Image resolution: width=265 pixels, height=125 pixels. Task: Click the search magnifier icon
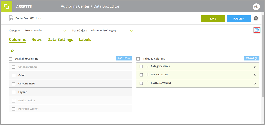coord(12,51)
